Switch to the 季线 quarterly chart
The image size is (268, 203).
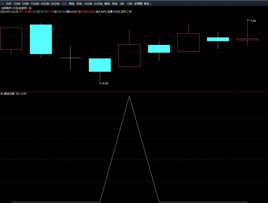coord(107,3)
